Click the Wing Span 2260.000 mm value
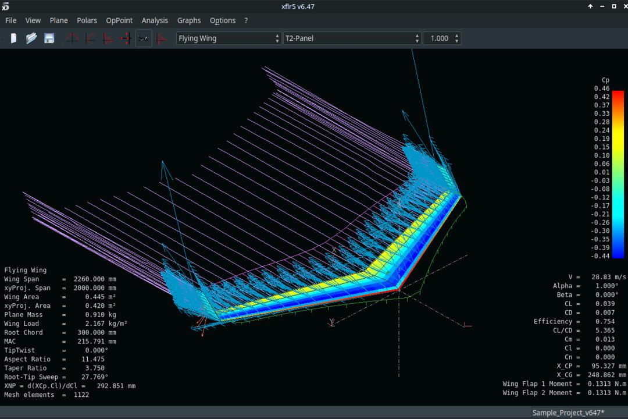The width and height of the screenshot is (628, 419). tap(95, 279)
